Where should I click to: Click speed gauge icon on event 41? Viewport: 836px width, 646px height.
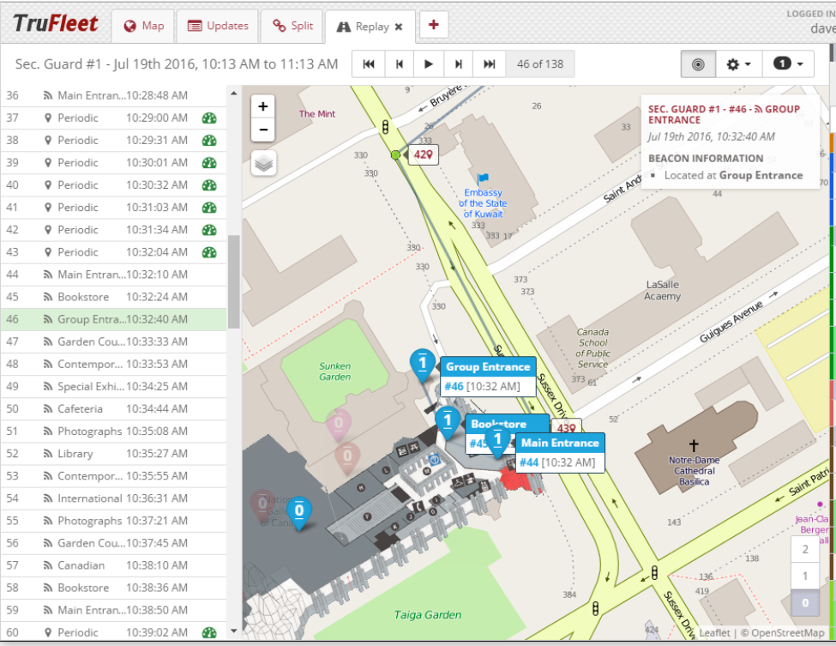click(x=209, y=208)
